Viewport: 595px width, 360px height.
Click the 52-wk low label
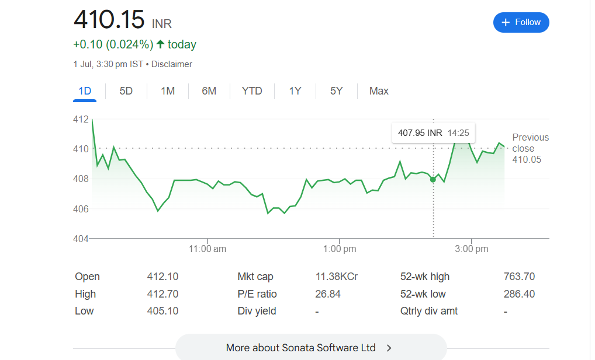point(423,294)
